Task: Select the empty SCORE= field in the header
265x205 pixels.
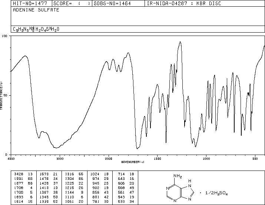Action: pos(72,3)
